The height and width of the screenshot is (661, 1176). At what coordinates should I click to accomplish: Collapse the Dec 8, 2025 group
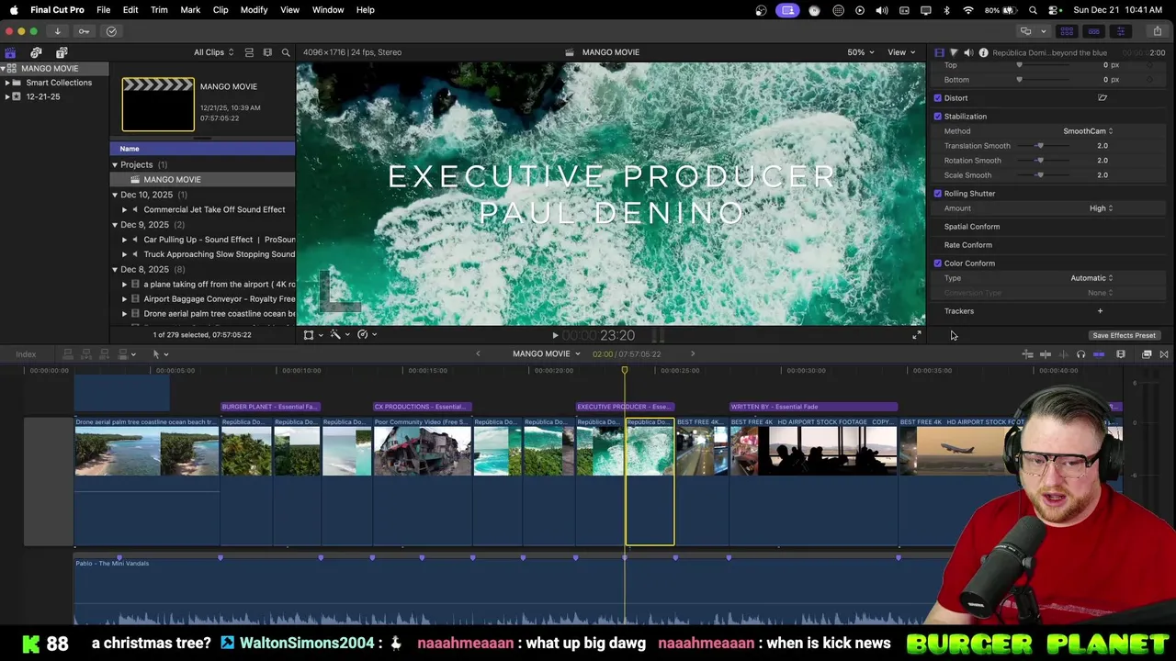[115, 270]
